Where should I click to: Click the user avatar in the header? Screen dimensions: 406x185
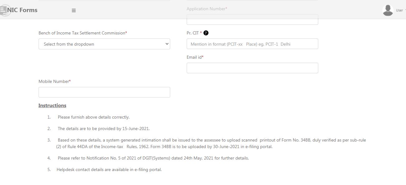(388, 10)
